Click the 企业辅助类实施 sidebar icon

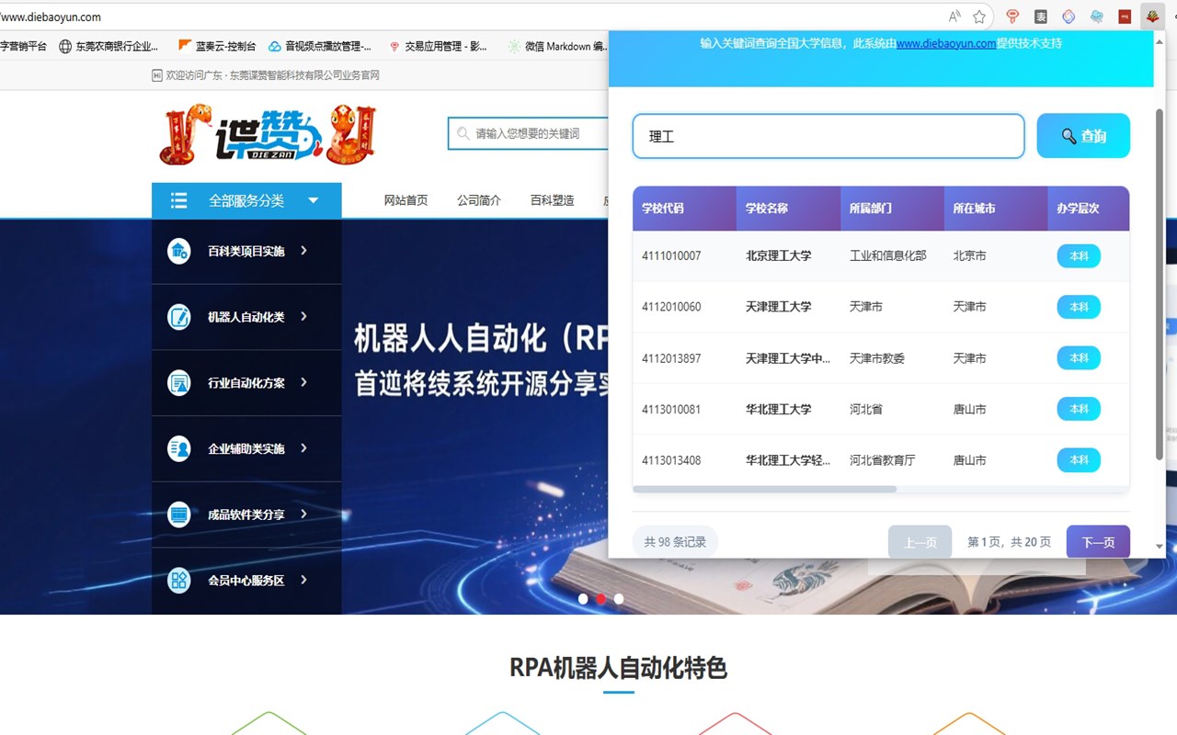[179, 448]
